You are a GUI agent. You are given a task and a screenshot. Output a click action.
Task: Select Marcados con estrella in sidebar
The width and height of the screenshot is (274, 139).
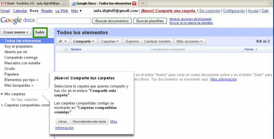click(22, 63)
